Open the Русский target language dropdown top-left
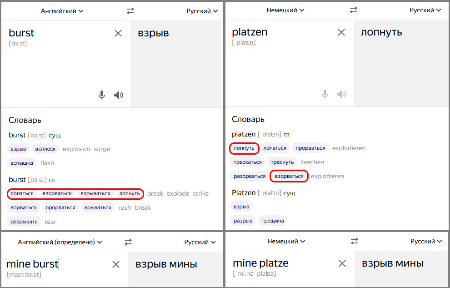Image resolution: width=450 pixels, height=288 pixels. pyautogui.click(x=200, y=10)
